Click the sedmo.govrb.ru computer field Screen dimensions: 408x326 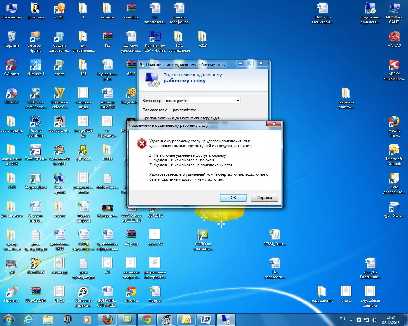(203, 101)
